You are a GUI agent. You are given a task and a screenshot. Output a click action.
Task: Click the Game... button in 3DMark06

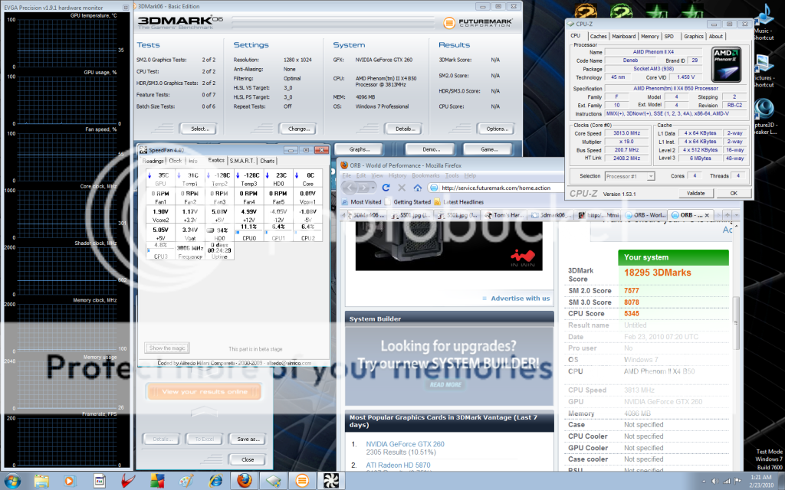point(488,149)
